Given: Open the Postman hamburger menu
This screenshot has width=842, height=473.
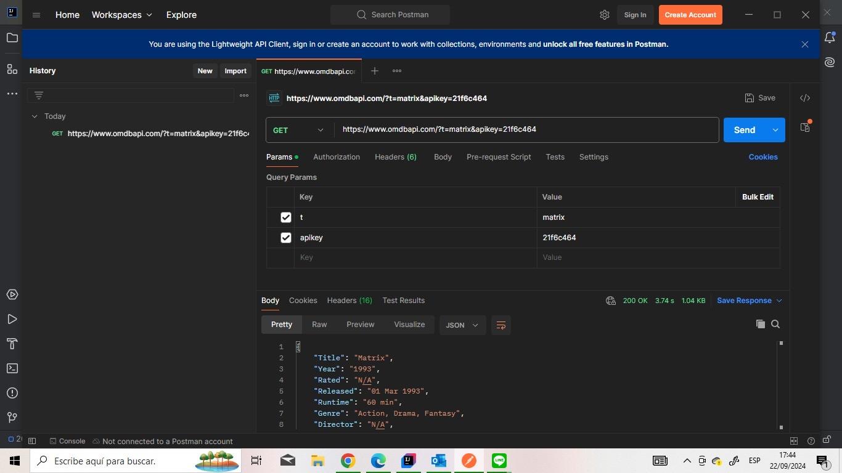Looking at the screenshot, I should [x=36, y=15].
